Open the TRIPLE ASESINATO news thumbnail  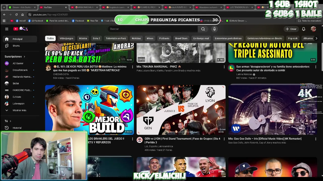click(x=273, y=53)
